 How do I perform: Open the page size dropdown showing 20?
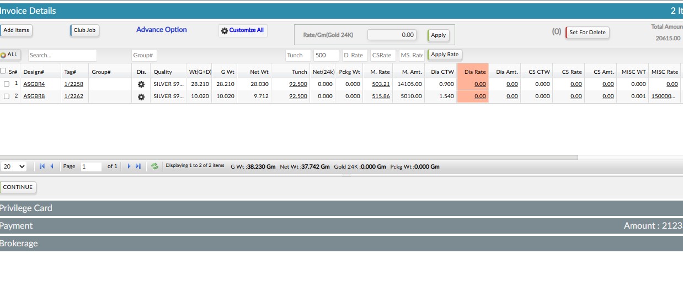(14, 166)
